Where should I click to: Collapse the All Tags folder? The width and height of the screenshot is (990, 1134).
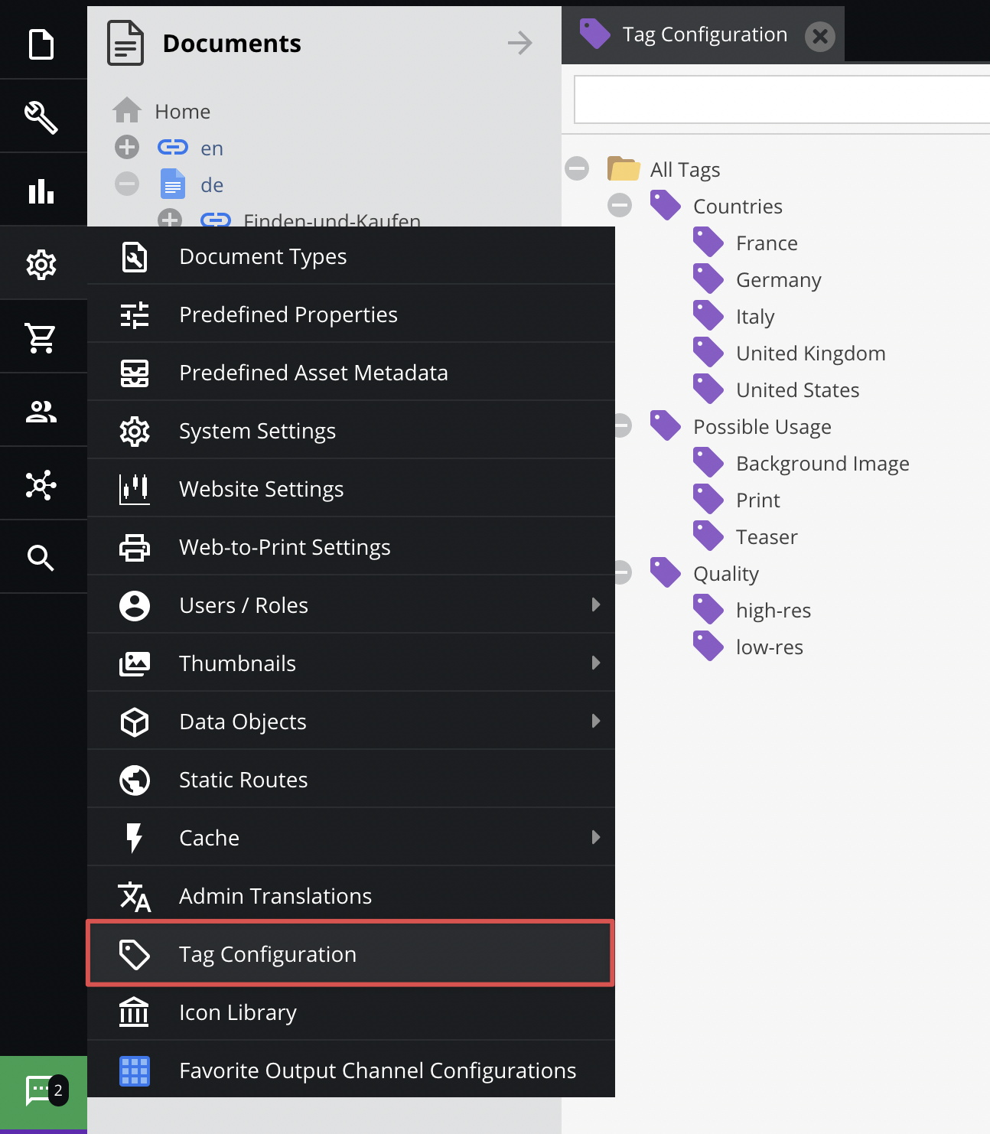click(577, 168)
